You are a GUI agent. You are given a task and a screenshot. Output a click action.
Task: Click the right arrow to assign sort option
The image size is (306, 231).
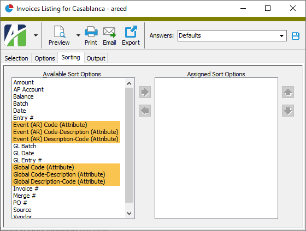(x=145, y=92)
